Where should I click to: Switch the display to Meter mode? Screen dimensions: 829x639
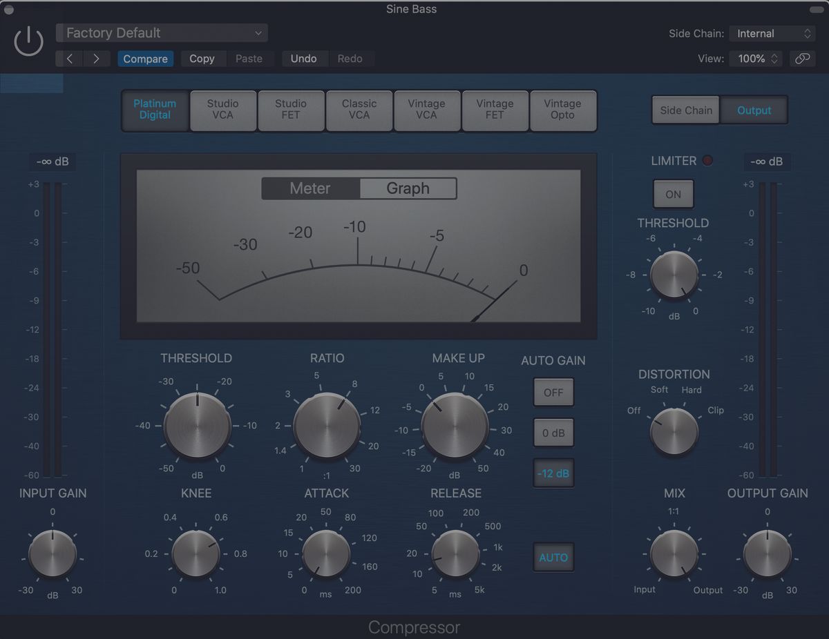click(309, 188)
